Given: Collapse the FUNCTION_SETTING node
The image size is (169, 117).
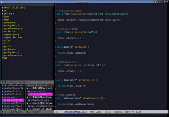Looking at the screenshot, I should tap(3, 8).
